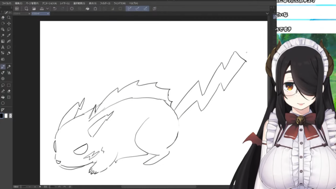Rotate canvas left with status bar arrow
This screenshot has width=336, height=189.
pyautogui.click(x=59, y=187)
